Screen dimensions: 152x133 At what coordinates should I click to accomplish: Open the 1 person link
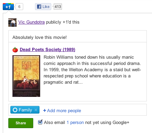point(75,122)
